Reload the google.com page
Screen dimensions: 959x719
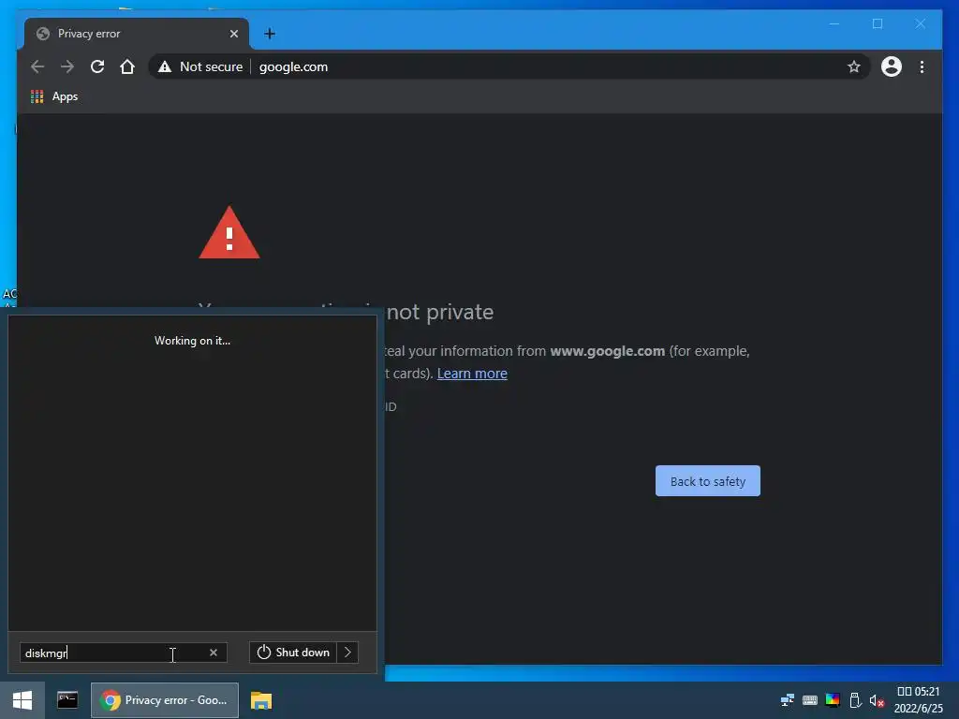click(x=97, y=66)
